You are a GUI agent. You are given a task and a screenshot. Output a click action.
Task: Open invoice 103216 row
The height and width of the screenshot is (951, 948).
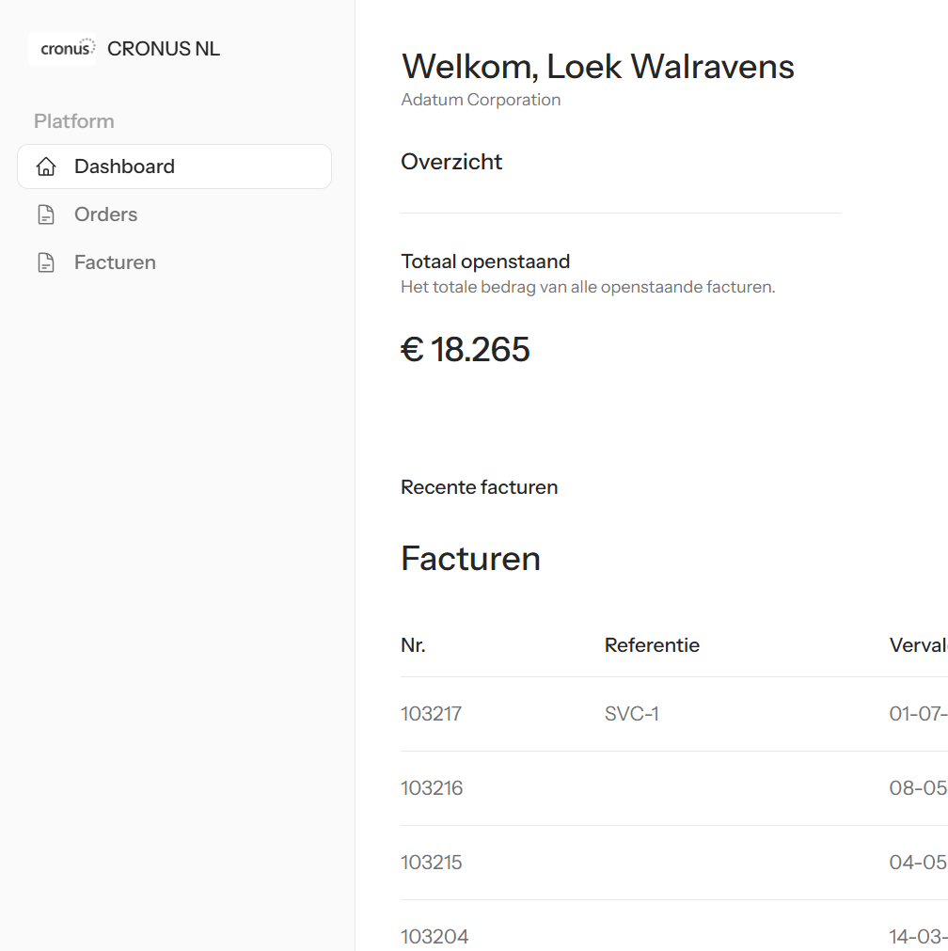432,788
